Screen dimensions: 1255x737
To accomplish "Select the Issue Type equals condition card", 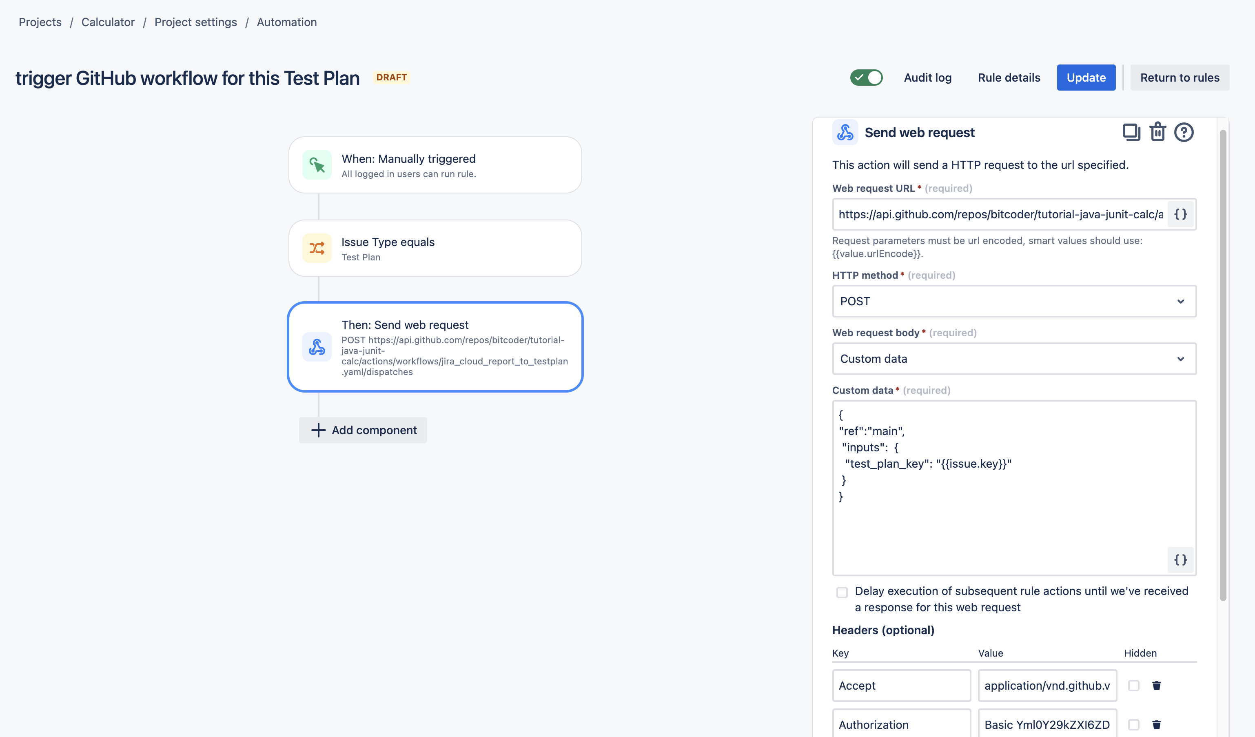I will (x=435, y=248).
